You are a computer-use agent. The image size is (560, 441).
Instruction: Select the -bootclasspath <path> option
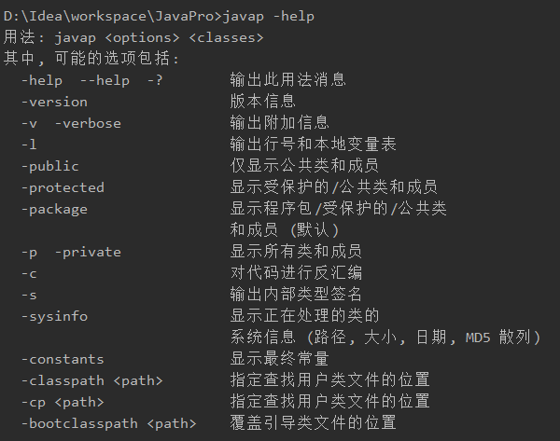point(109,423)
